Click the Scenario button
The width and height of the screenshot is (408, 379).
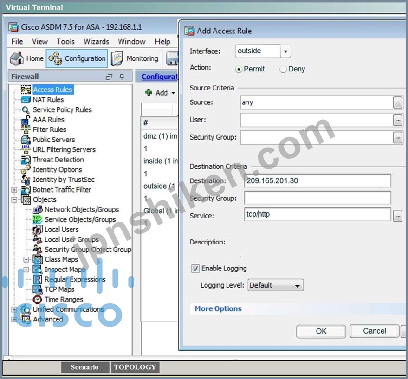[x=85, y=367]
